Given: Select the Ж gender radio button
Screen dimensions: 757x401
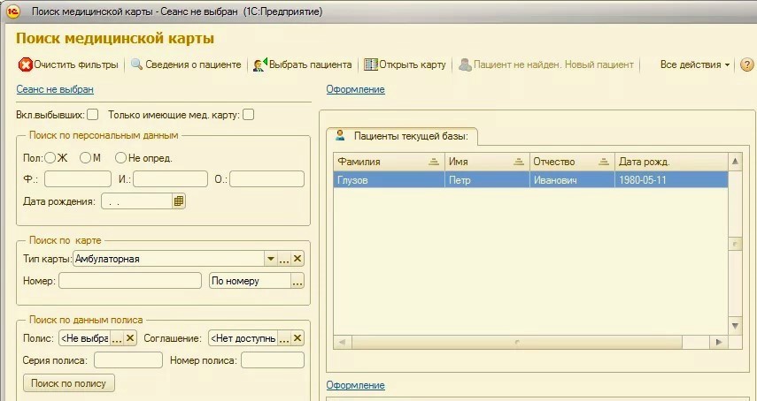Looking at the screenshot, I should pos(50,158).
